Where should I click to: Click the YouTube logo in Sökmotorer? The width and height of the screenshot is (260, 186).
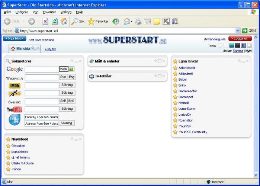(x=15, y=109)
